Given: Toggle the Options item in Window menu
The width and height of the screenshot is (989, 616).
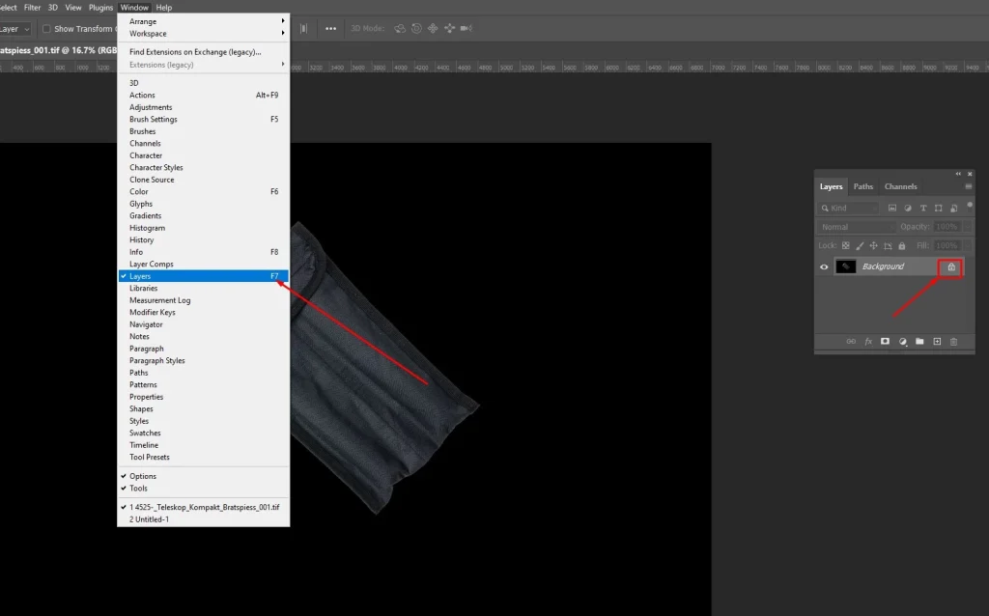Looking at the screenshot, I should [x=143, y=476].
